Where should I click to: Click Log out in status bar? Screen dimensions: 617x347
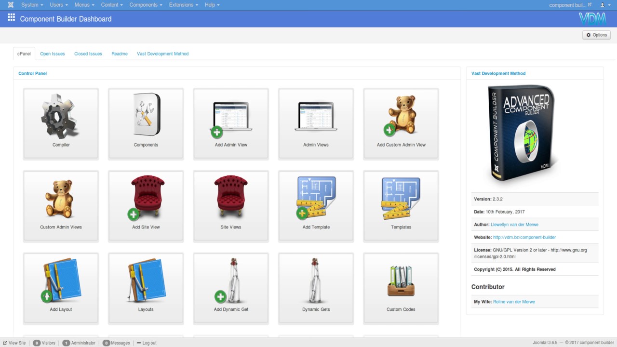coord(147,343)
